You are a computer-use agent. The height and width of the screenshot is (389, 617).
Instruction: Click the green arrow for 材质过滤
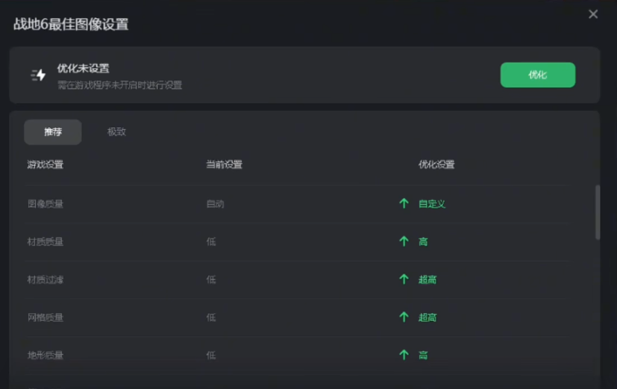[404, 279]
